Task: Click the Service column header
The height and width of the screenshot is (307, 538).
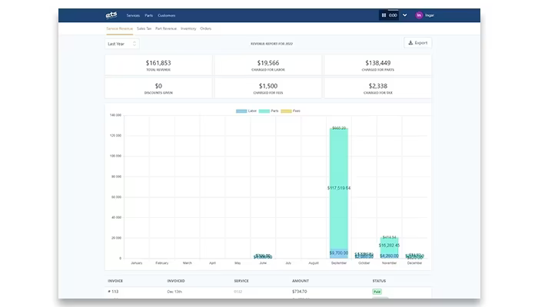Action: pos(241,281)
